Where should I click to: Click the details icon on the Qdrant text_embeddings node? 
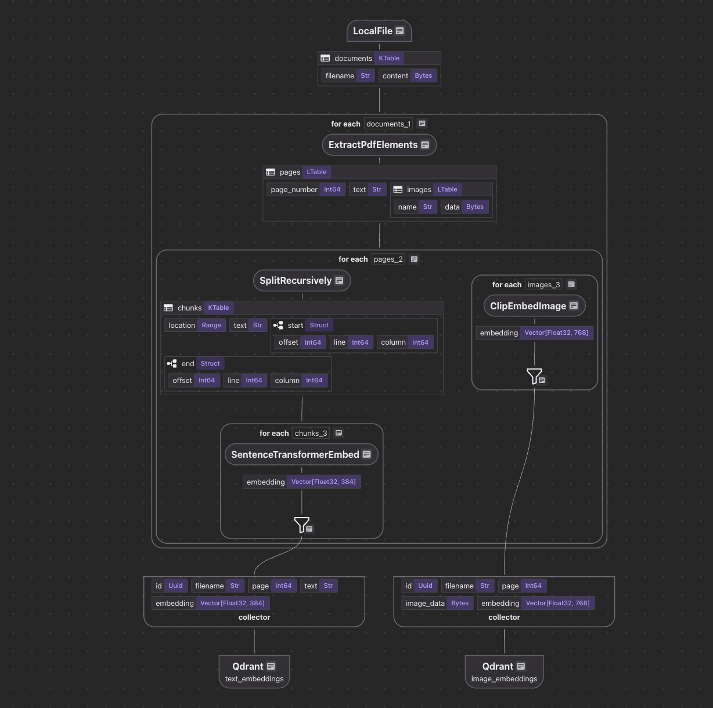pyautogui.click(x=271, y=666)
